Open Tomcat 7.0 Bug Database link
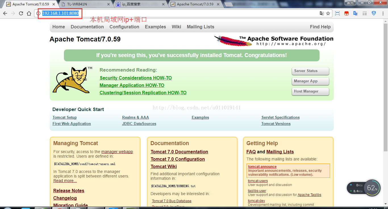Image resolution: width=388 pixels, height=209 pixels. coord(172,201)
